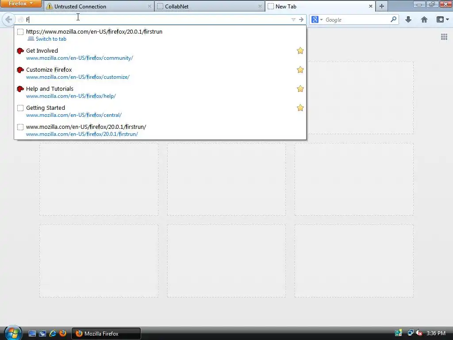Select the New Tab tab

coord(320,6)
